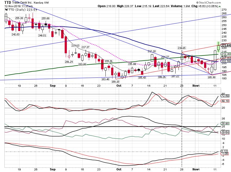Click the 206.29 low price label
The width and height of the screenshot is (231, 172).
69,62
